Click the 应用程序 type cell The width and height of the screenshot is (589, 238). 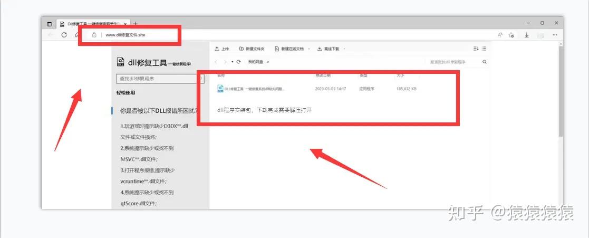tap(366, 89)
